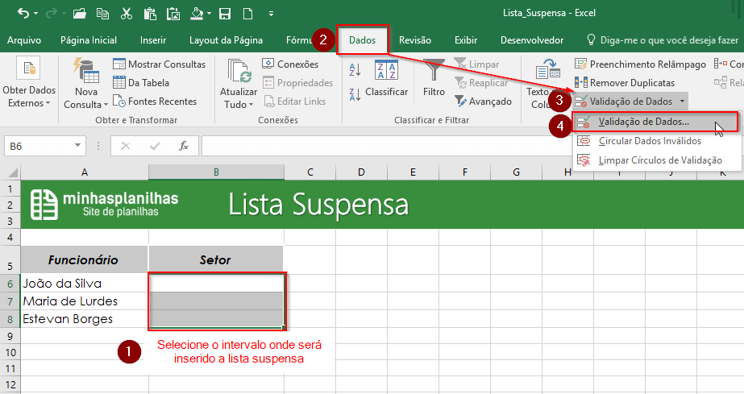This screenshot has height=394, width=744.
Task: Sort ascending with the A to Z icon
Action: point(355,70)
